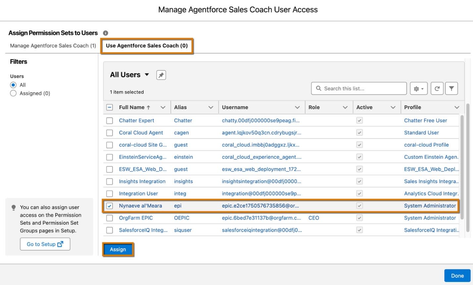473x285 pixels.
Task: Select the Assigned (0) radio filter
Action: point(13,93)
